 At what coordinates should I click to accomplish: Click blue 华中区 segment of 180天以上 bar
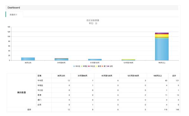point(162,49)
